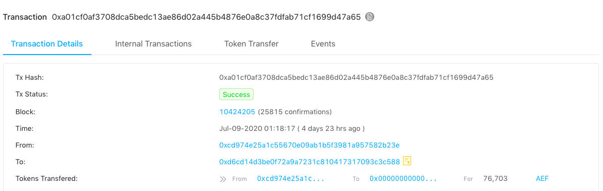Click the transaction hash in the page header
This screenshot has height=191, width=603.
tap(207, 17)
